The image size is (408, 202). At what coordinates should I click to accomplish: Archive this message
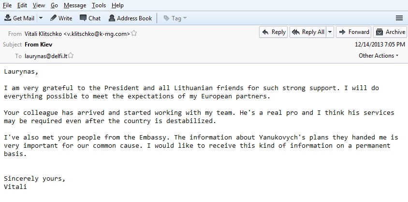[x=390, y=32]
